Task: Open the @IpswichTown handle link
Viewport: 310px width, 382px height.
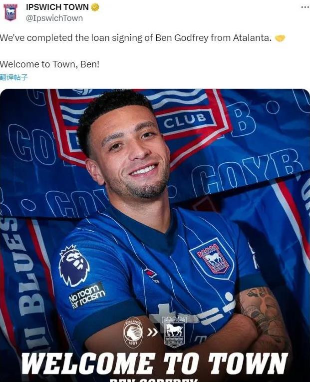Action: point(54,18)
